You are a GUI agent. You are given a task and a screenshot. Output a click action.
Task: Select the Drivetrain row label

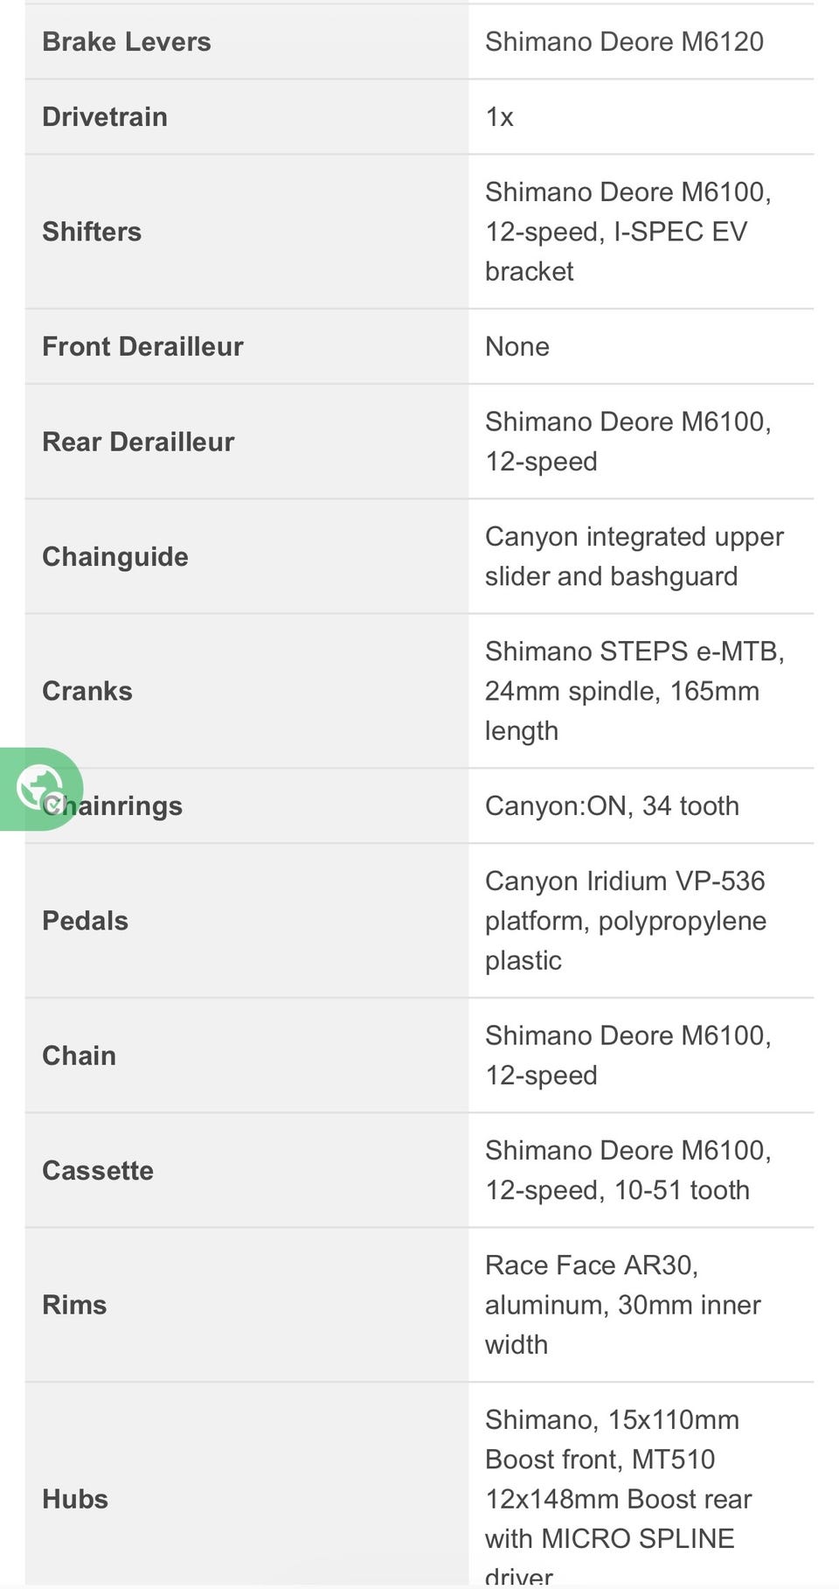click(x=105, y=117)
